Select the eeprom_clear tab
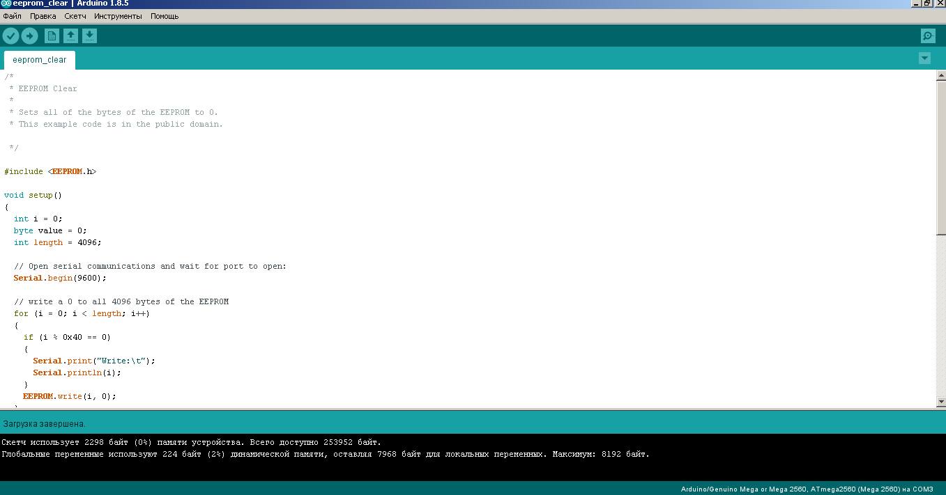946x495 pixels. [39, 60]
